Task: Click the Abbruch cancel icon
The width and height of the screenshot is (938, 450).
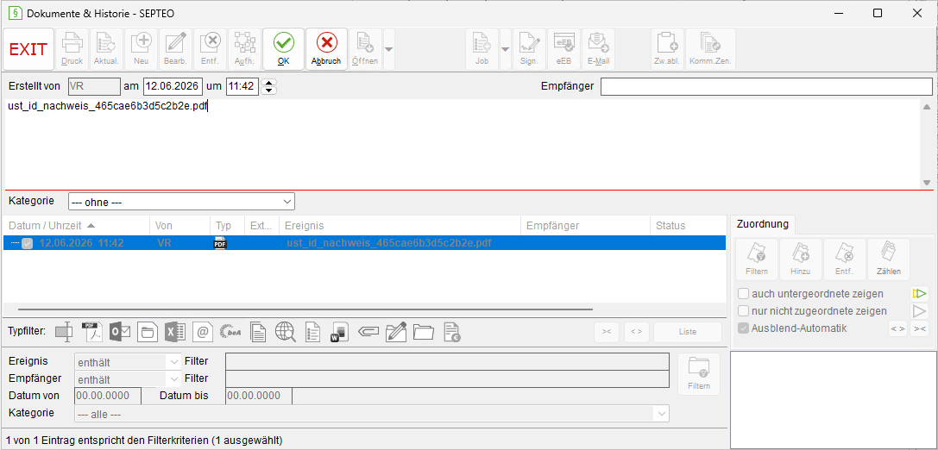Action: [x=326, y=49]
